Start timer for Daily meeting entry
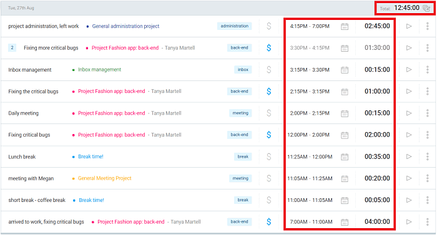 click(409, 113)
